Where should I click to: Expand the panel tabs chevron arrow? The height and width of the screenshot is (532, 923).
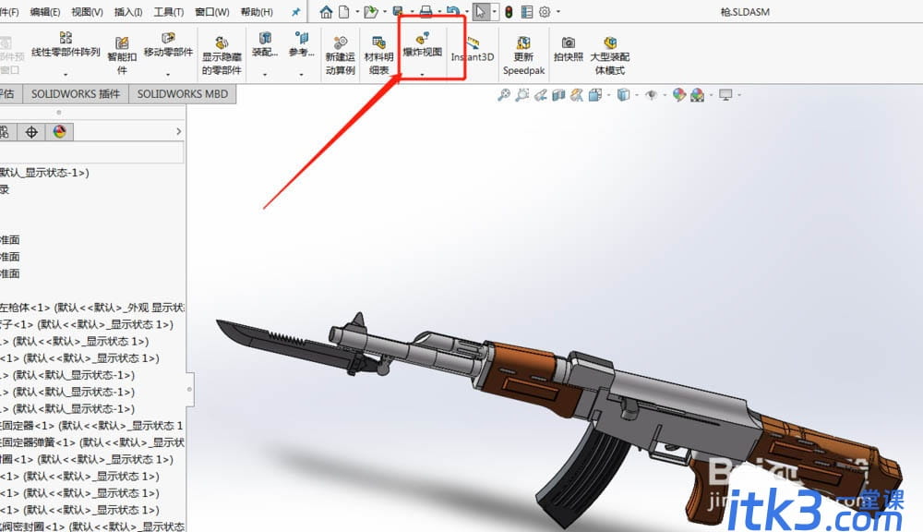click(x=179, y=131)
